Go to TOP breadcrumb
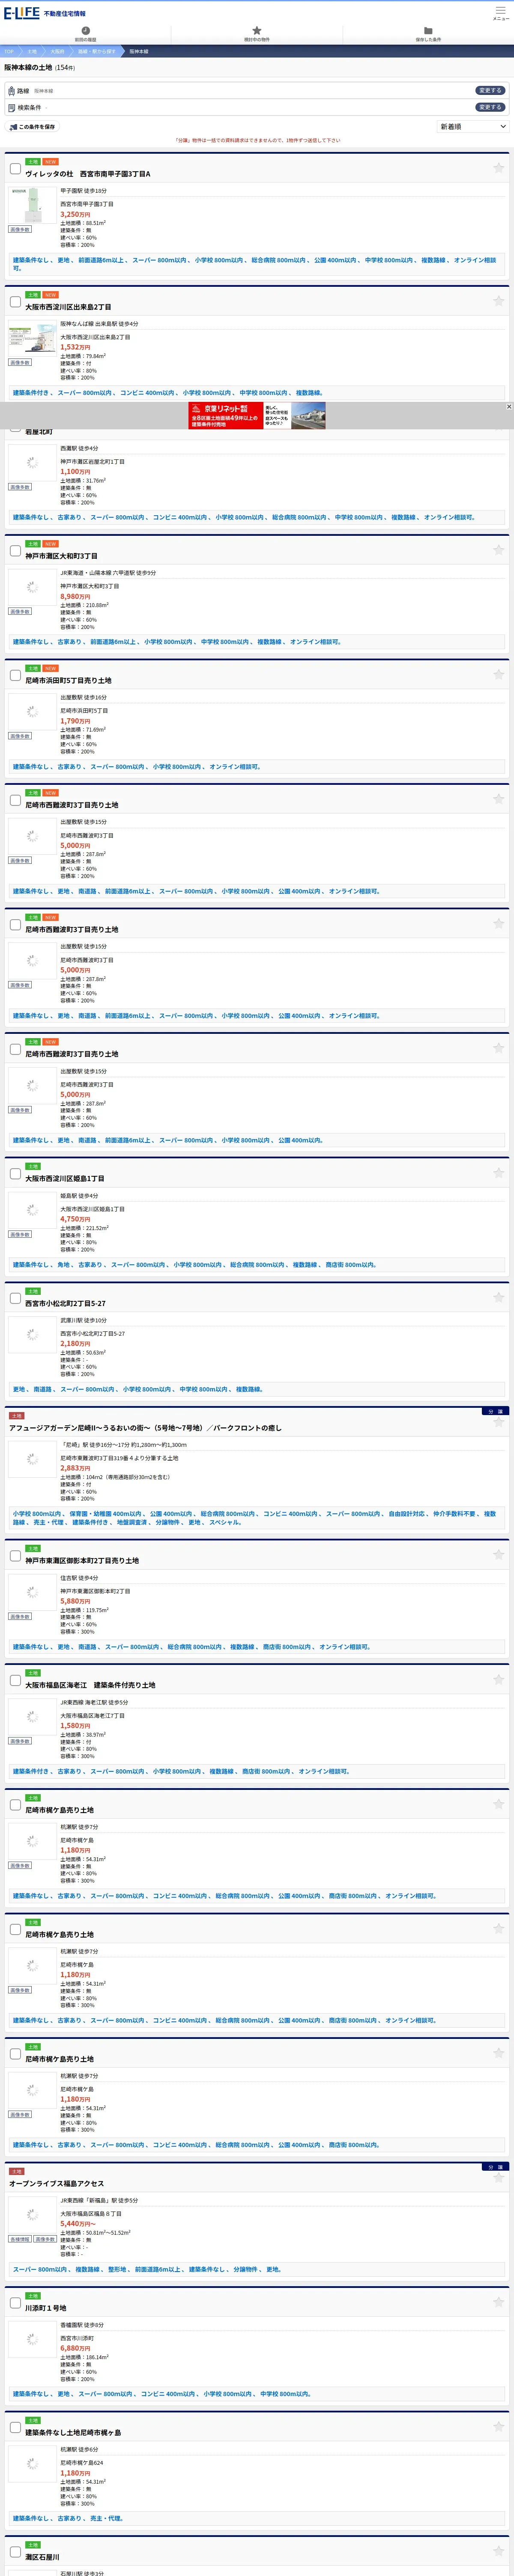The height and width of the screenshot is (2576, 514). point(8,51)
